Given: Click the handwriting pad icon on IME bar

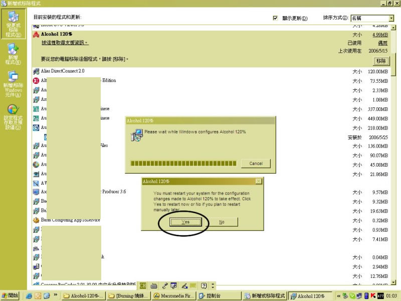Looking at the screenshot, I should (x=173, y=285).
